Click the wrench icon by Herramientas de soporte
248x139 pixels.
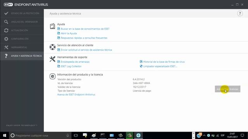point(53,59)
